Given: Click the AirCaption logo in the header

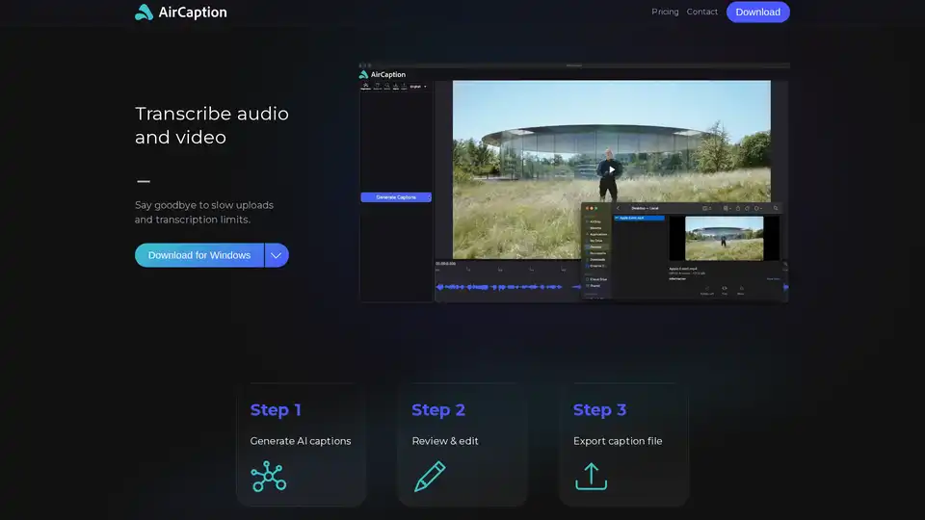Looking at the screenshot, I should pyautogui.click(x=180, y=13).
